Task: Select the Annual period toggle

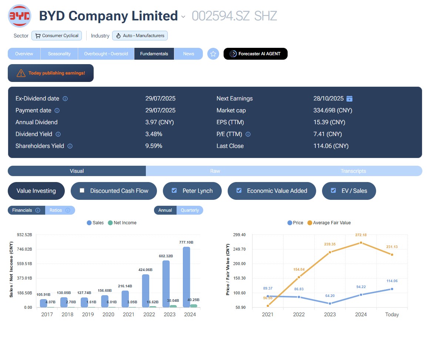Action: (165, 210)
